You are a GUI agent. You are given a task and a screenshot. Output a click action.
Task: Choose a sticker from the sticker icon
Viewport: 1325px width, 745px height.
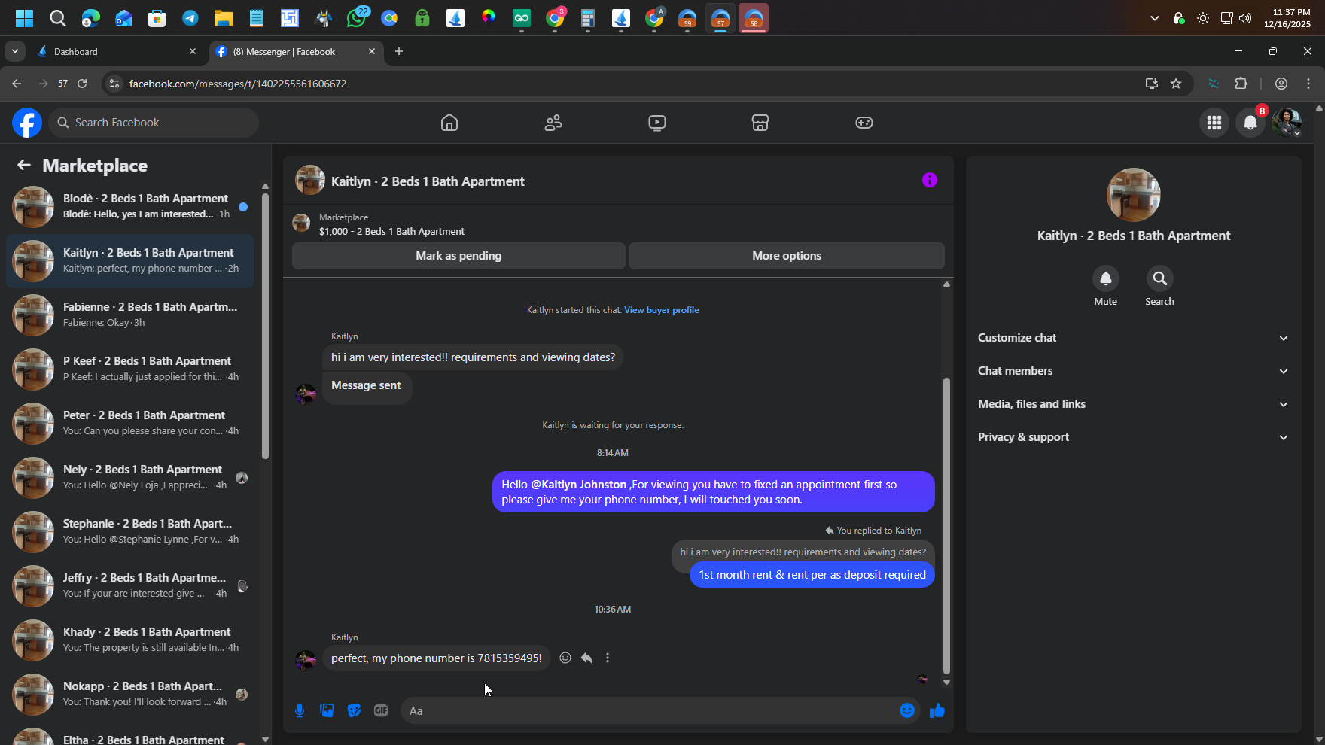(x=354, y=710)
